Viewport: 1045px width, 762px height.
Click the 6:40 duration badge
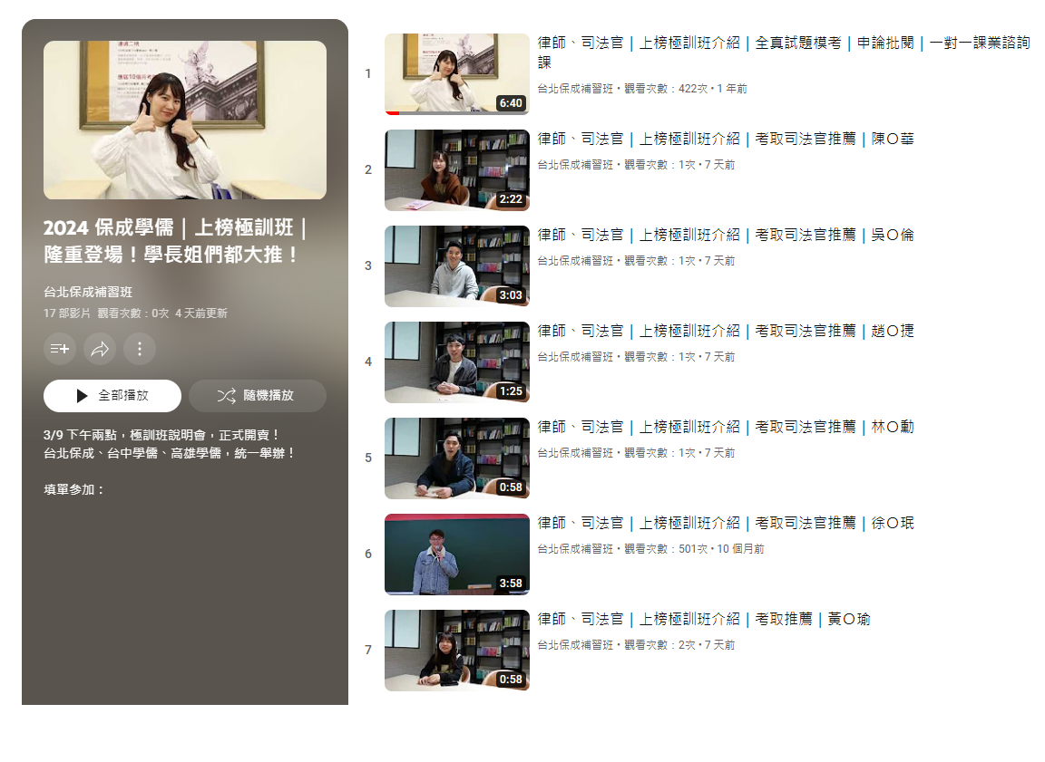(x=512, y=103)
